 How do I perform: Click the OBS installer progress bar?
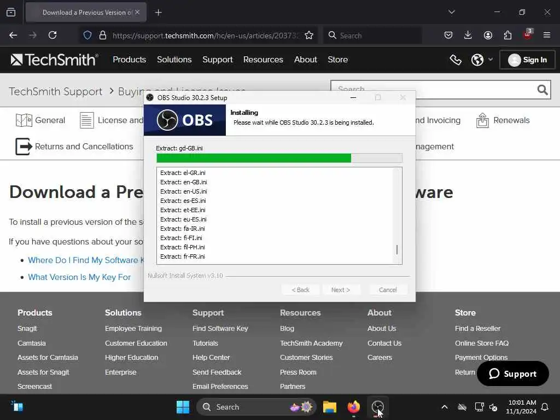[279, 158]
